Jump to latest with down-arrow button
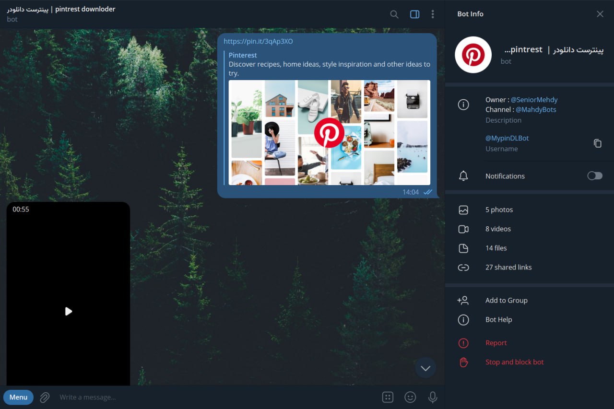 click(x=425, y=368)
